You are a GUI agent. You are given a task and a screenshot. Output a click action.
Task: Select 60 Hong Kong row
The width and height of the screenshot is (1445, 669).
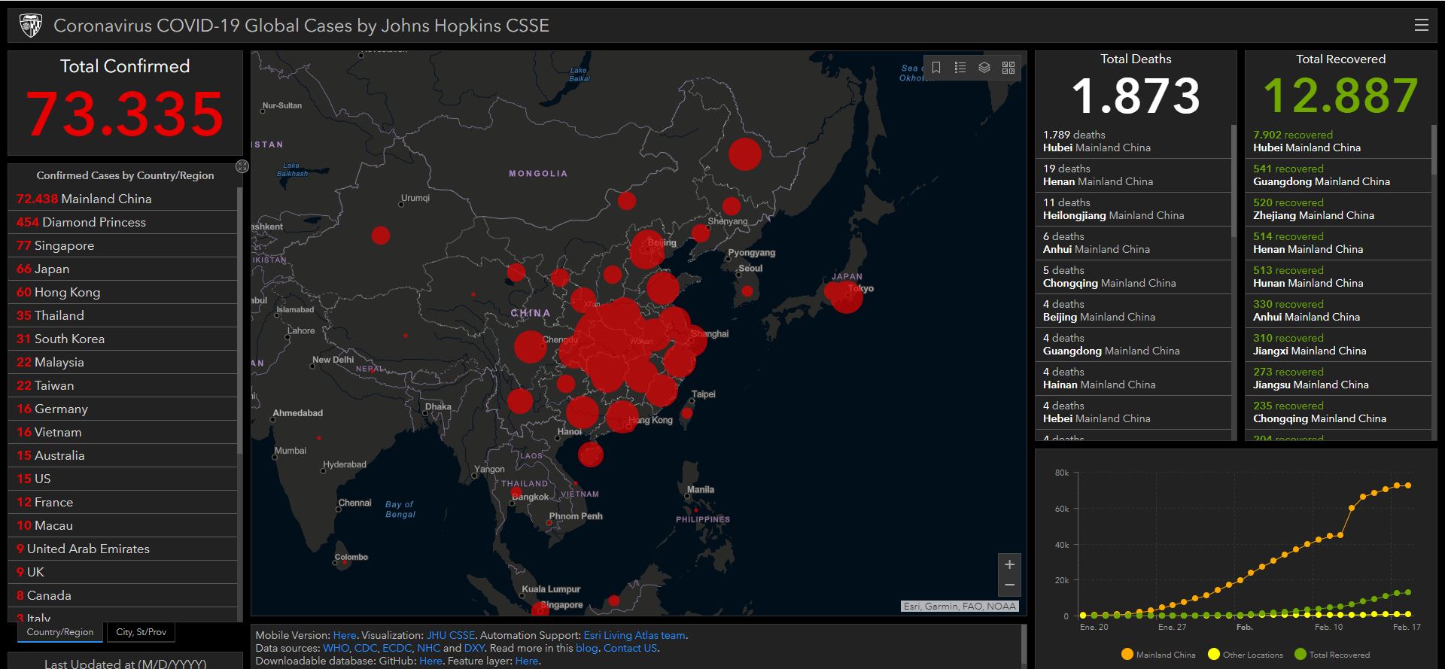pos(123,292)
